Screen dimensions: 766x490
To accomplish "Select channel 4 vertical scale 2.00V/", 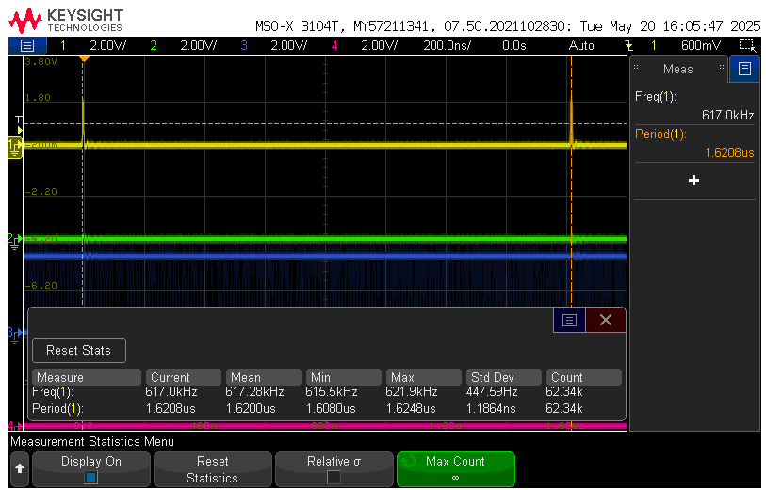I will [x=379, y=46].
